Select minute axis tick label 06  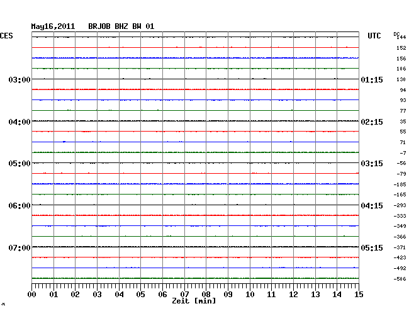coord(162,295)
